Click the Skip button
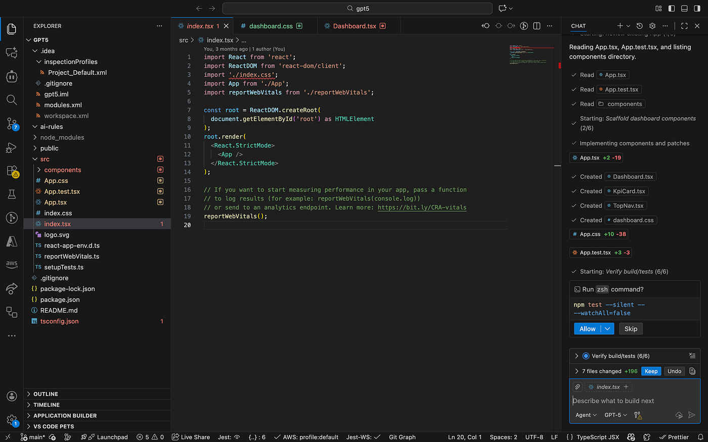The image size is (708, 442). [631, 329]
